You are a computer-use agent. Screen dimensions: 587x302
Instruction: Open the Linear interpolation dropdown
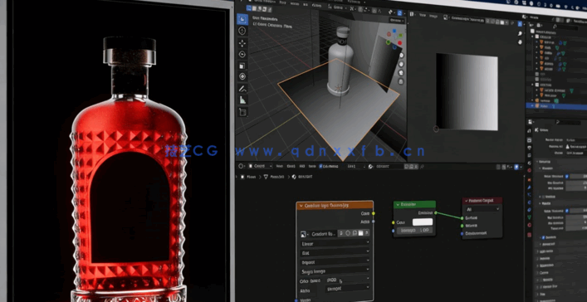335,243
